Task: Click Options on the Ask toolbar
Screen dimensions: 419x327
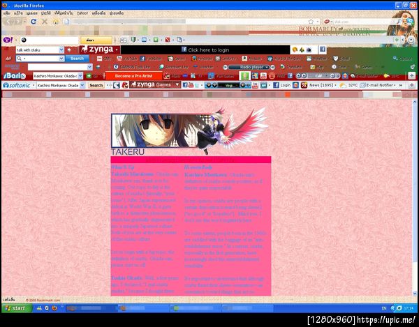Action: (403, 59)
